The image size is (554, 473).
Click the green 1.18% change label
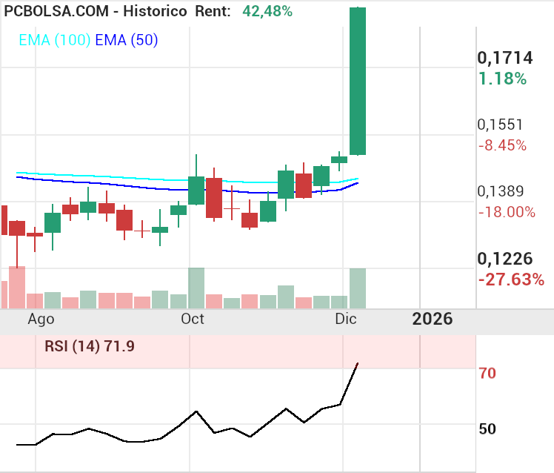[x=502, y=79]
